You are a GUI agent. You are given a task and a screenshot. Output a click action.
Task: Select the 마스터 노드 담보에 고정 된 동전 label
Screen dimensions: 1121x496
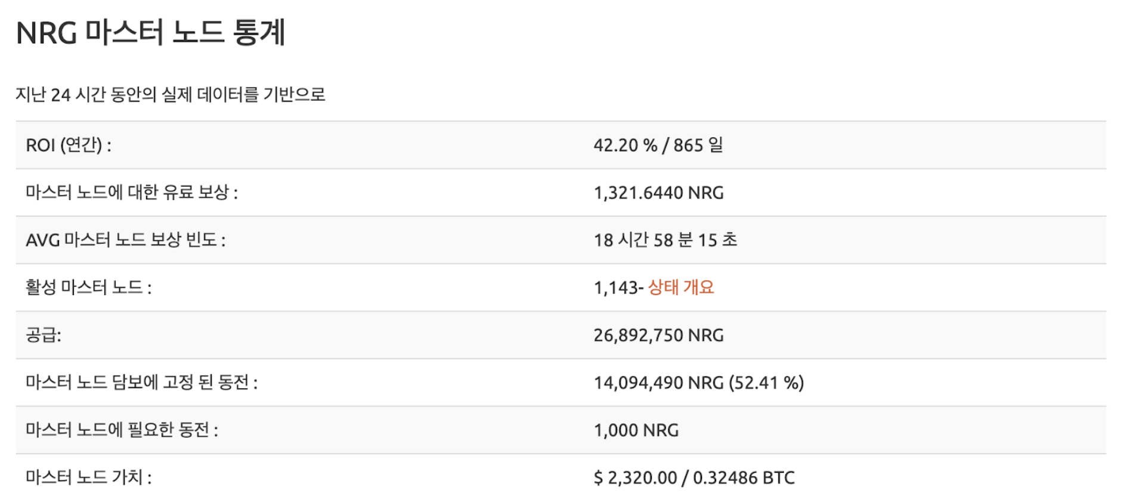tap(142, 383)
